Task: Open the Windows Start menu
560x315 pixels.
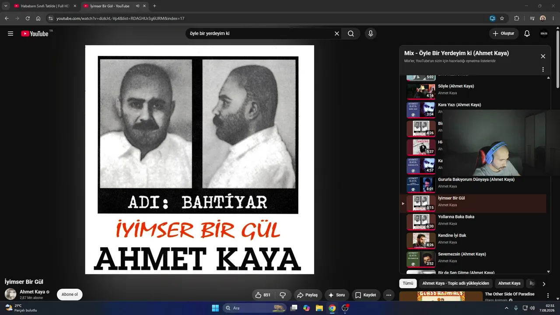Action: 215,308
